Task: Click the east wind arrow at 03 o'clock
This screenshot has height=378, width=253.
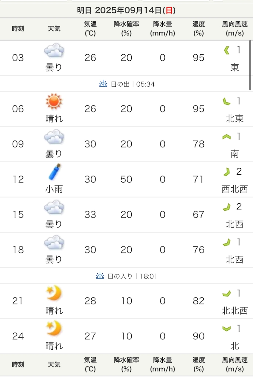Action: 227,50
